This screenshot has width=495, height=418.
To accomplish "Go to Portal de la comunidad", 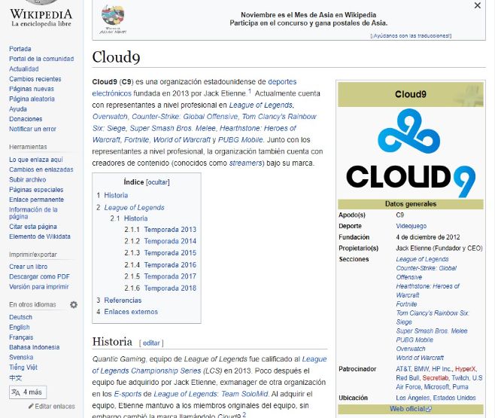I will click(41, 59).
